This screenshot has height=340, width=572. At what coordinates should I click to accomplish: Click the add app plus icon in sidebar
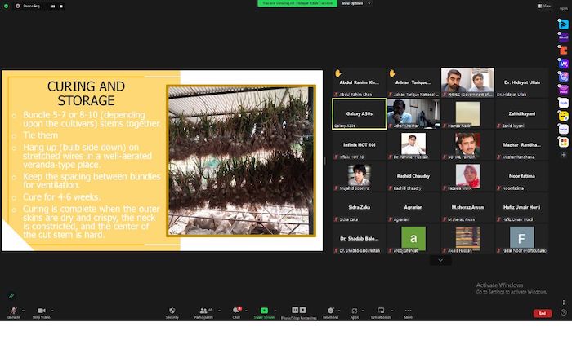point(563,156)
